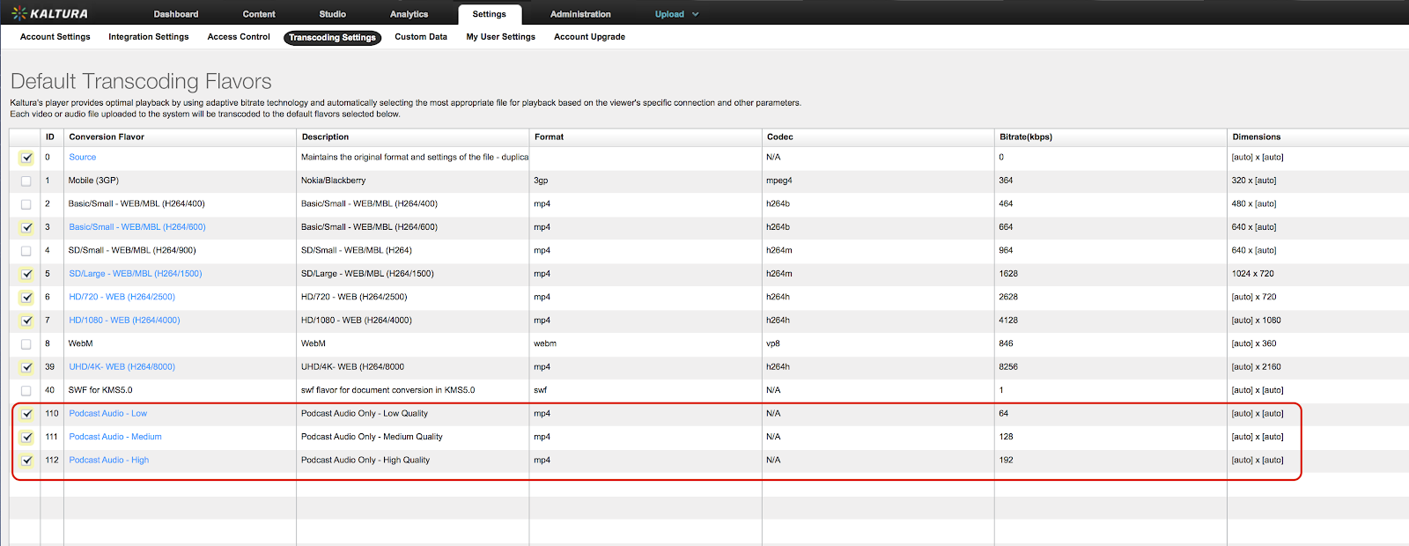Uncheck Podcast Audio - Low checkbox

point(26,414)
